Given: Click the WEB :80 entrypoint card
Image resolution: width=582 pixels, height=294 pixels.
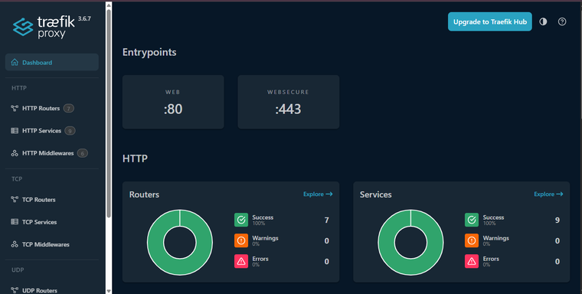Looking at the screenshot, I should 173,102.
